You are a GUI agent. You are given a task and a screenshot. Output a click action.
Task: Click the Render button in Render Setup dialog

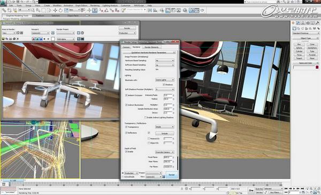[x=172, y=175]
